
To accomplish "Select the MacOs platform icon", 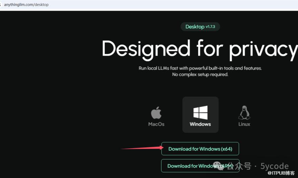I will pyautogui.click(x=156, y=113).
